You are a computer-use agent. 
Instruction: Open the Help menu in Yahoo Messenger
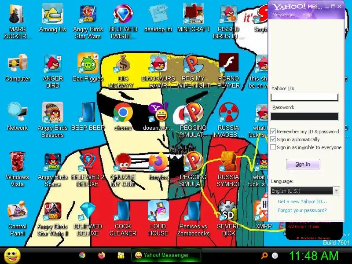point(307,15)
